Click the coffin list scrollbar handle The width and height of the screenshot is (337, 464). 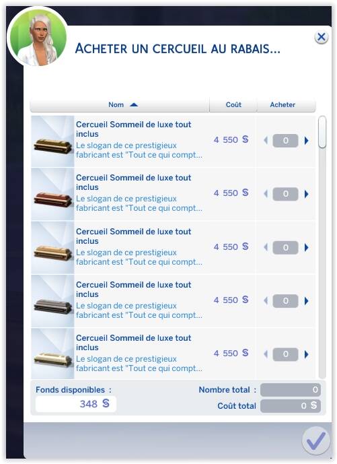(322, 132)
